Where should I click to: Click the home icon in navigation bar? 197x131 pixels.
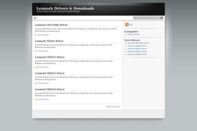35,18
